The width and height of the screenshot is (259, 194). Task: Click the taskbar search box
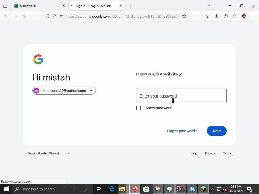(x=53, y=189)
